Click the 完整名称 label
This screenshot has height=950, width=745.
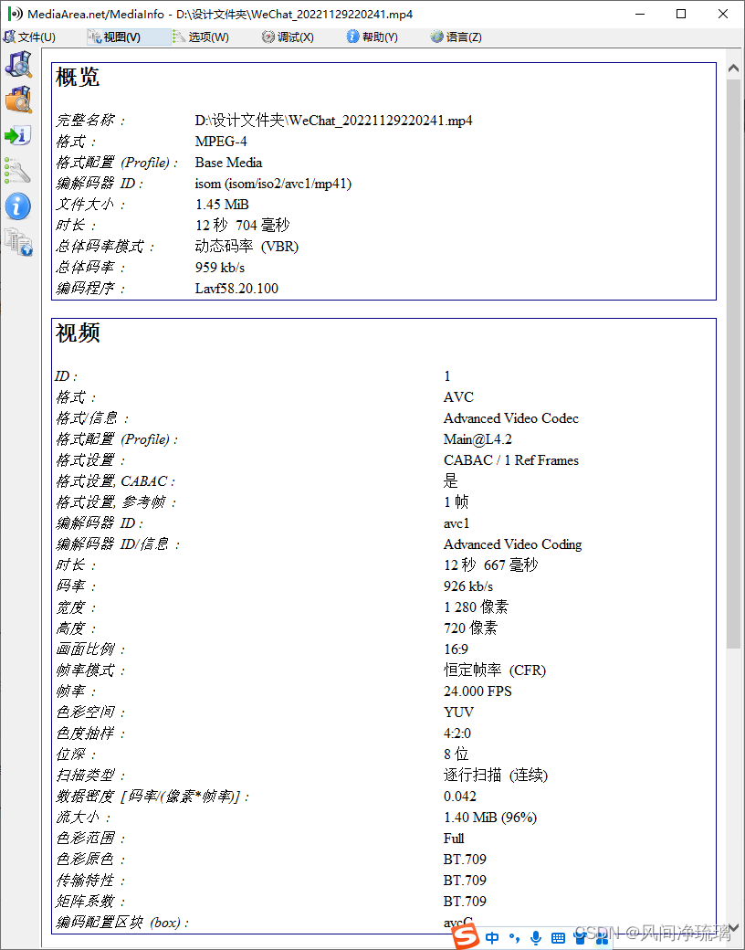point(90,120)
